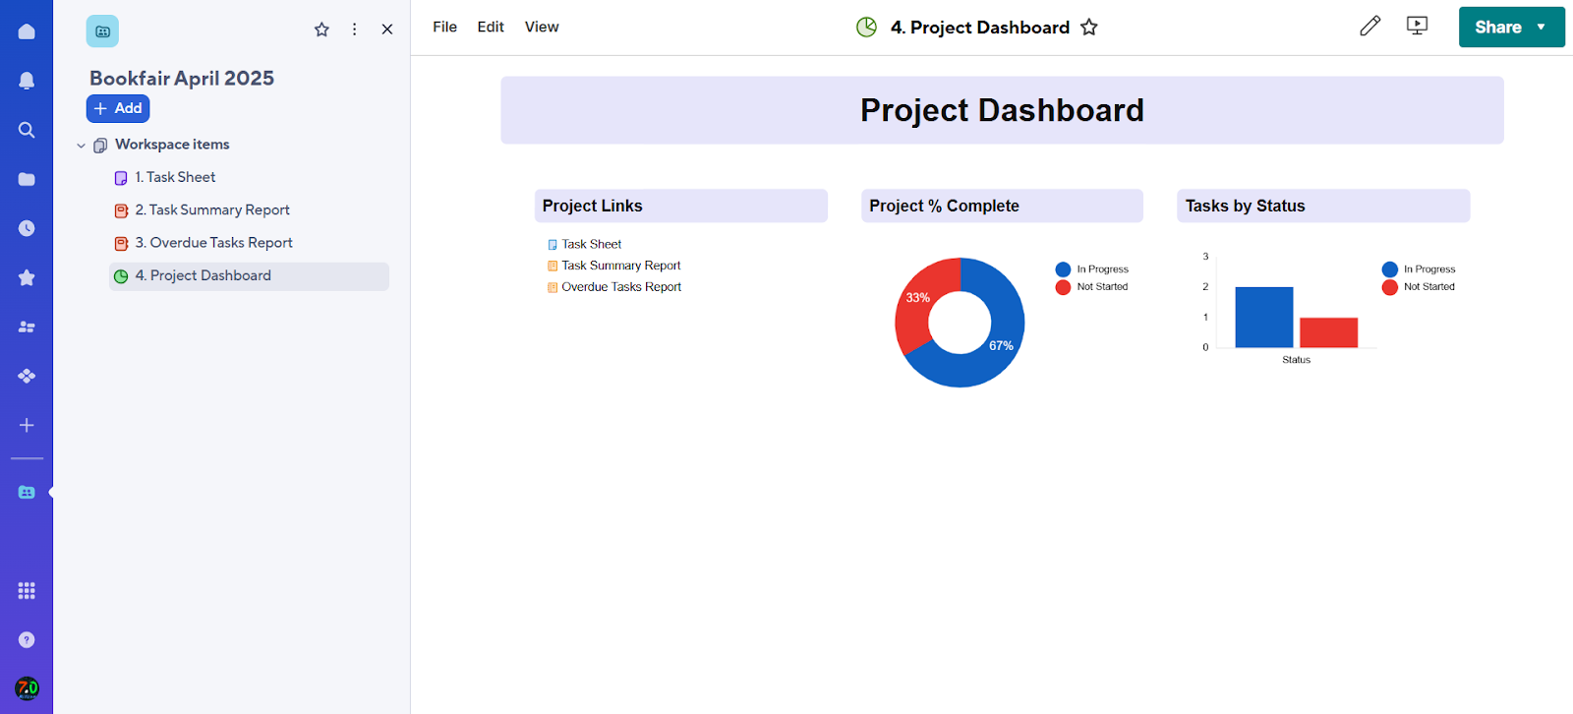This screenshot has height=714, width=1573.
Task: Toggle In Progress in bar chart legend
Action: pos(1419,269)
